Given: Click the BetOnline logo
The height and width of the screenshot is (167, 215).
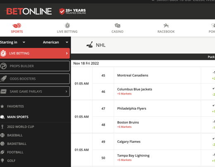Looking at the screenshot, I should 29,11.
